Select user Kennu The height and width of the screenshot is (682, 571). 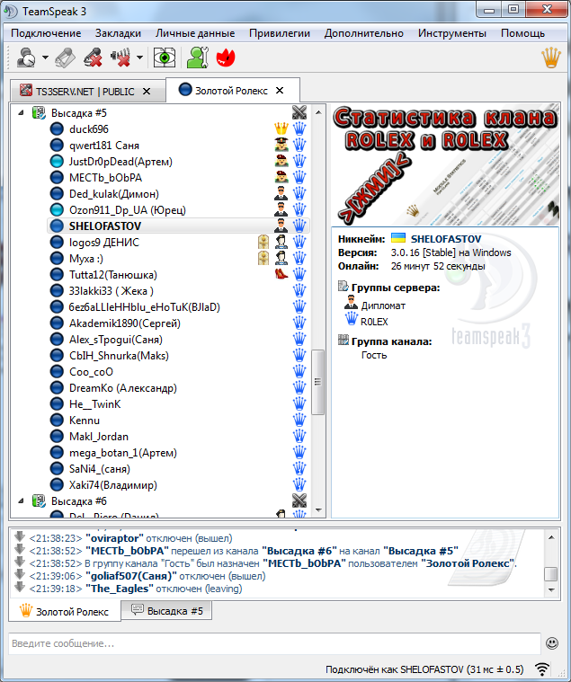(x=85, y=421)
